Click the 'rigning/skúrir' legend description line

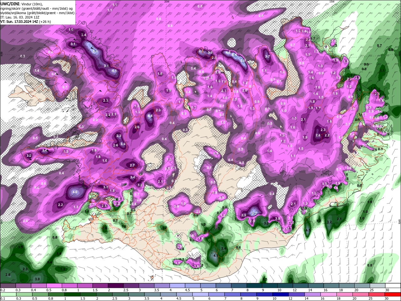tap(37, 8)
